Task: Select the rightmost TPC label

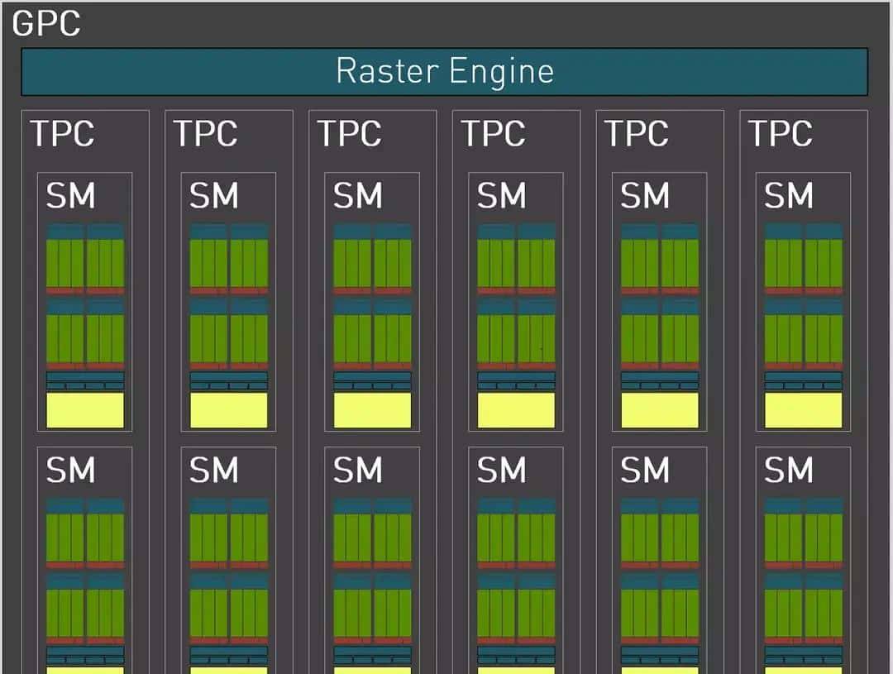Action: [x=781, y=133]
